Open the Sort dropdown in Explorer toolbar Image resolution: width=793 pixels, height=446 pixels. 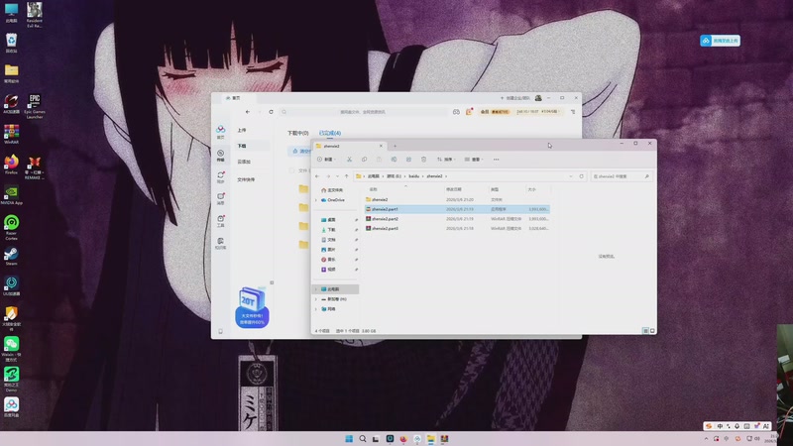pos(446,160)
